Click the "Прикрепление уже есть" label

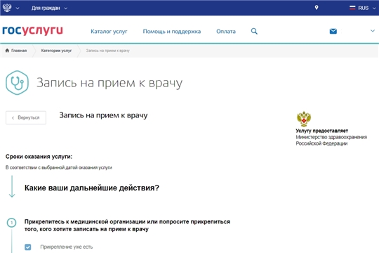(x=67, y=247)
